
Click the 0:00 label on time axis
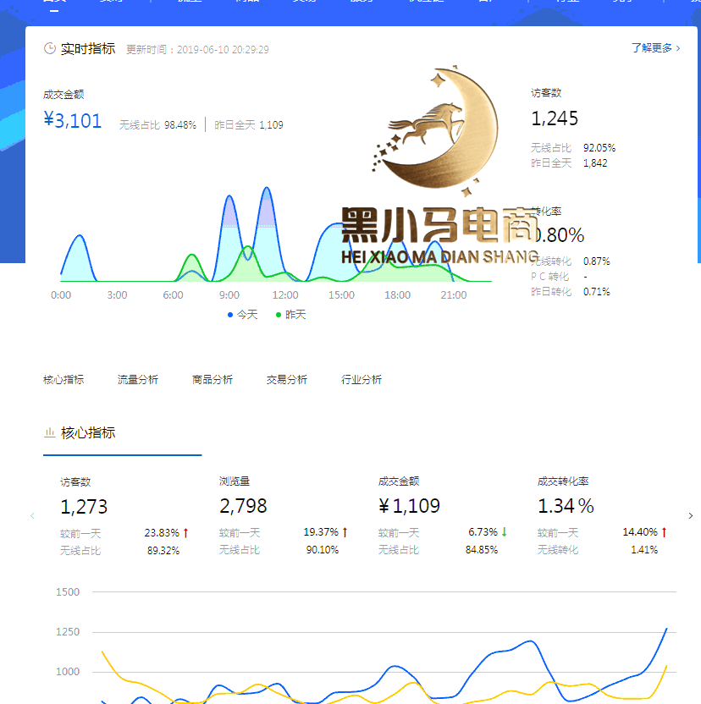click(61, 295)
